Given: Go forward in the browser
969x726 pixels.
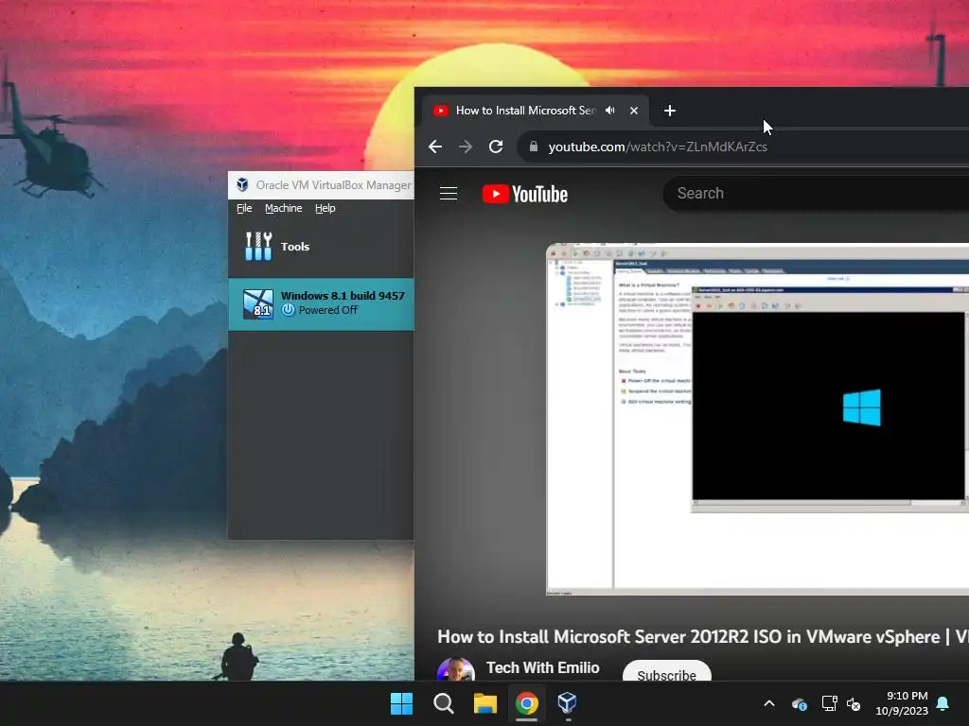Looking at the screenshot, I should 466,147.
